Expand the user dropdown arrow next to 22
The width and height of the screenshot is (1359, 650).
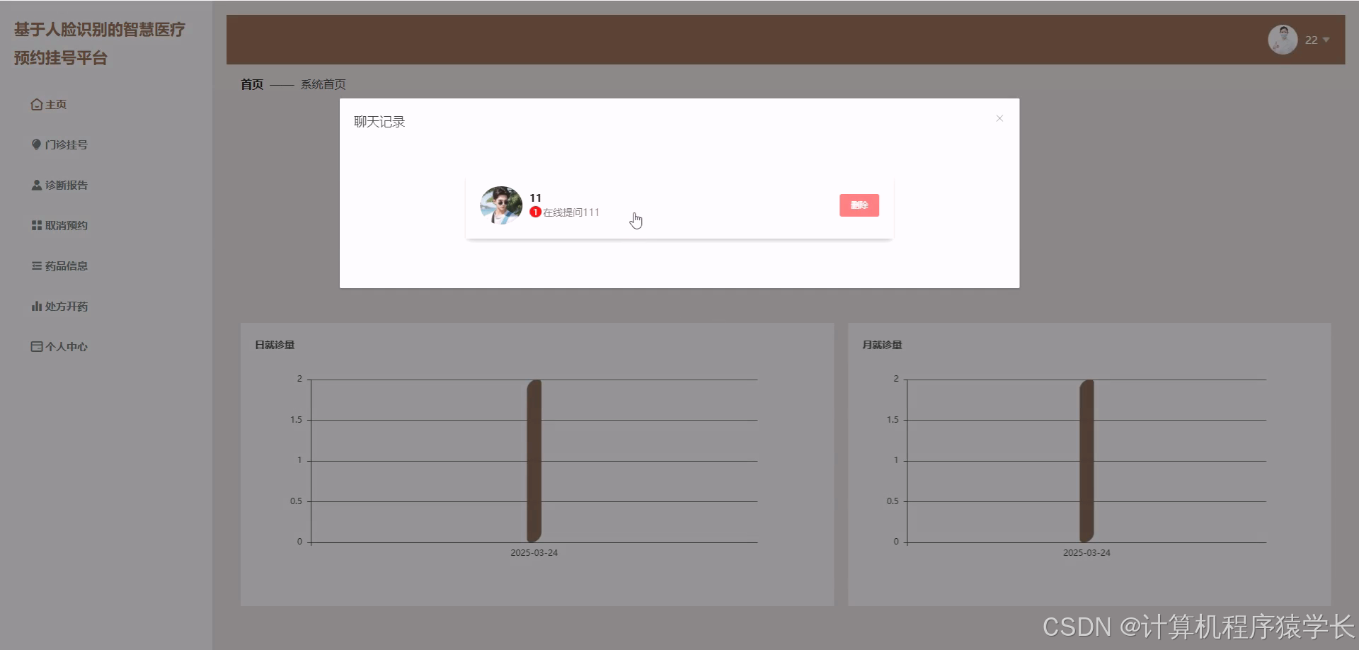pyautogui.click(x=1326, y=40)
